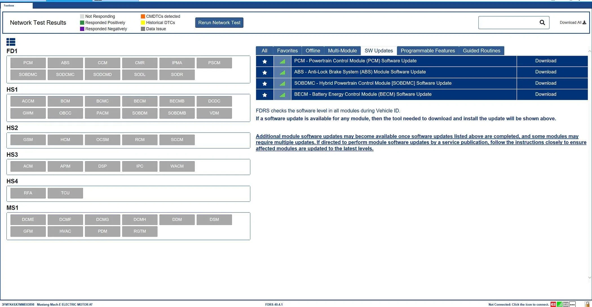Click signal bars icon in BECM row
The height and width of the screenshot is (307, 592).
click(x=282, y=95)
